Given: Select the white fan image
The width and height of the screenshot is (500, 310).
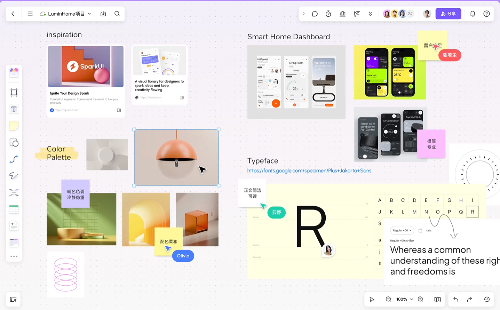Looking at the screenshot, I should tap(107, 154).
